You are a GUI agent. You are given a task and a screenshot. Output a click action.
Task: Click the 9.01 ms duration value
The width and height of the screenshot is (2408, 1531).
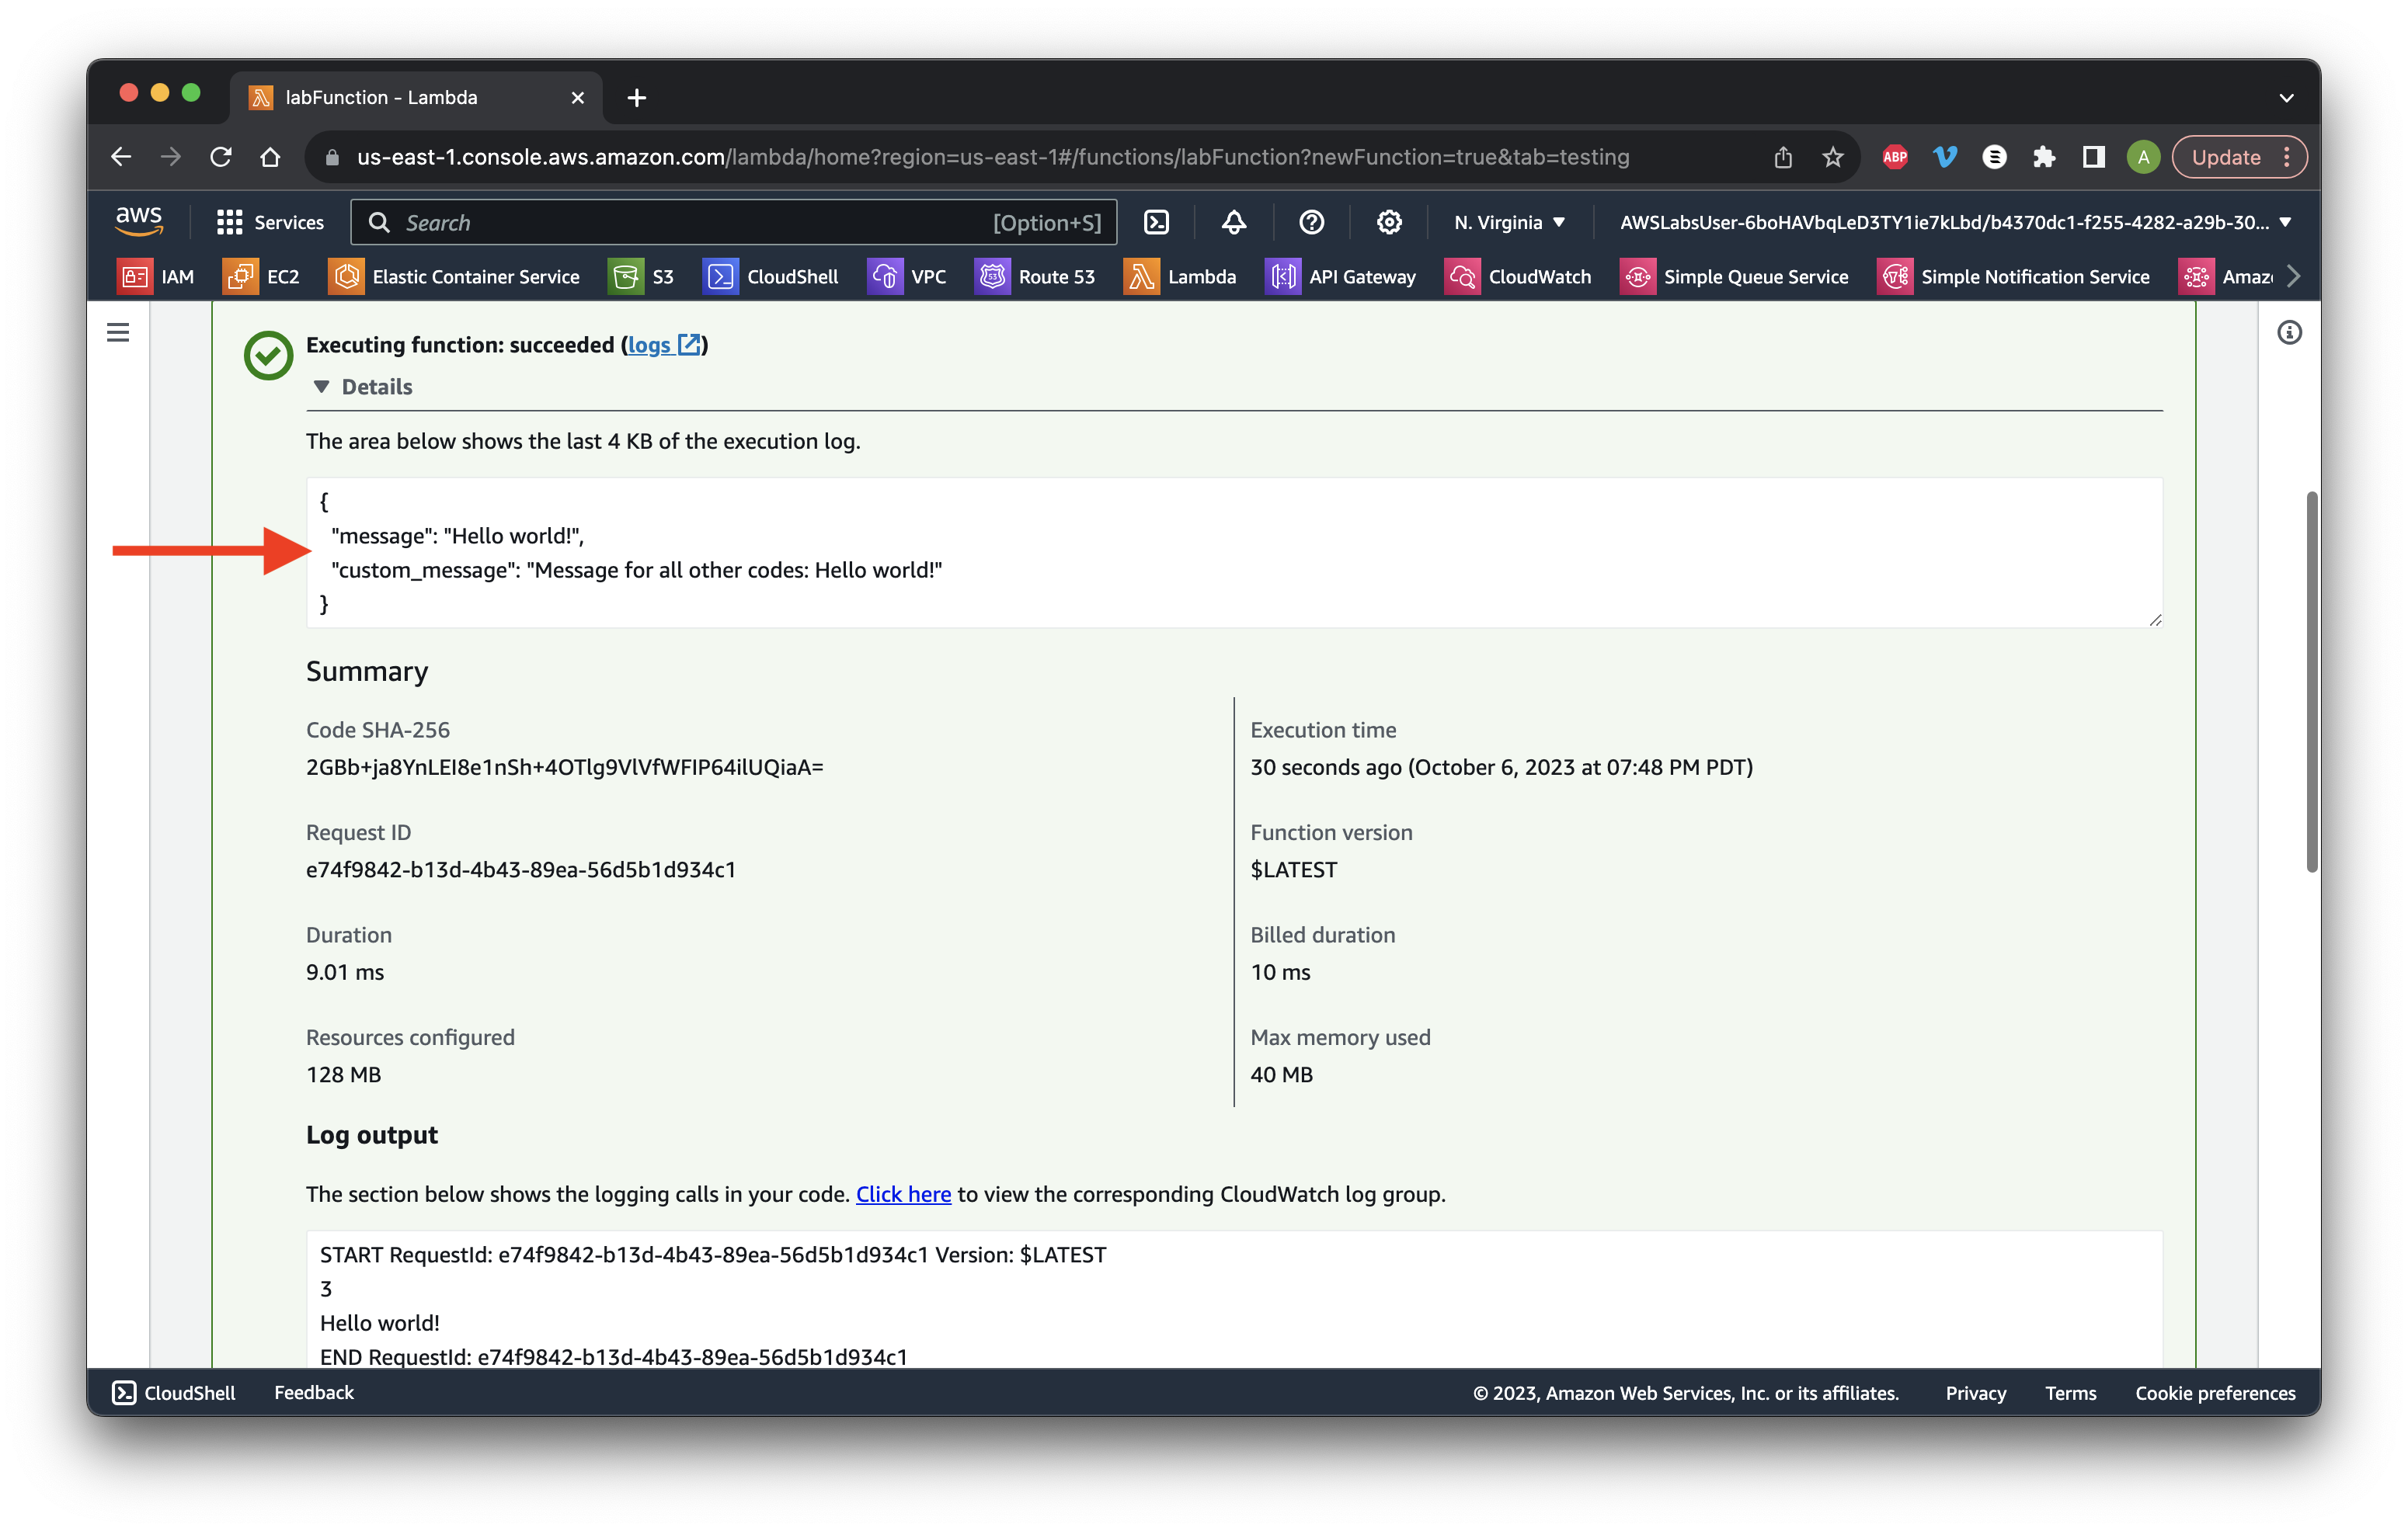[345, 971]
